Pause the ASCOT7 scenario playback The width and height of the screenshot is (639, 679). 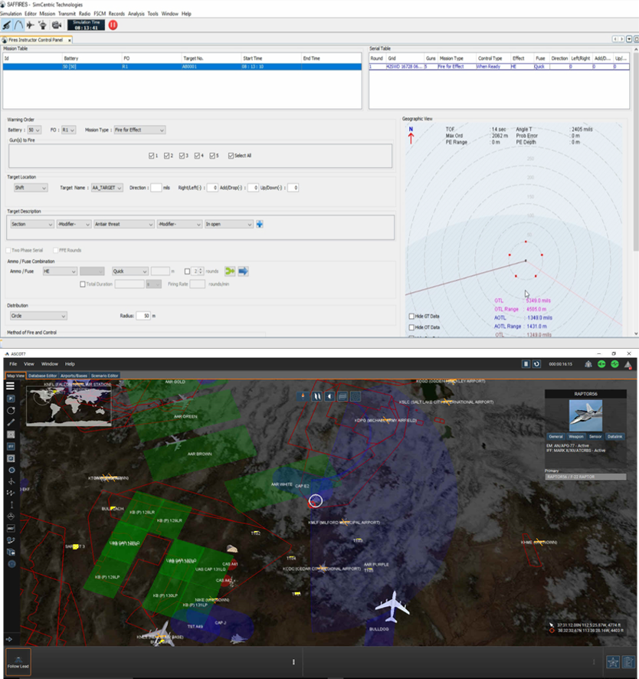coord(526,364)
